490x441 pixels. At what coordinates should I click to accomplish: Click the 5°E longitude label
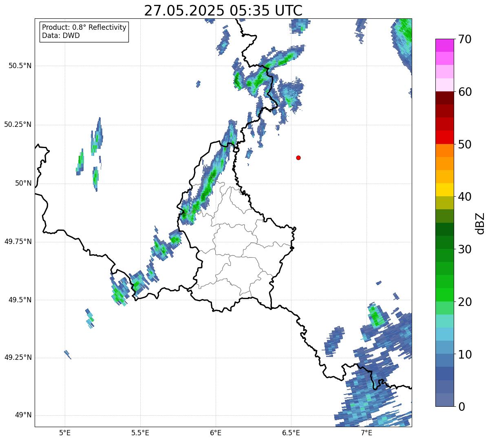[x=65, y=432]
